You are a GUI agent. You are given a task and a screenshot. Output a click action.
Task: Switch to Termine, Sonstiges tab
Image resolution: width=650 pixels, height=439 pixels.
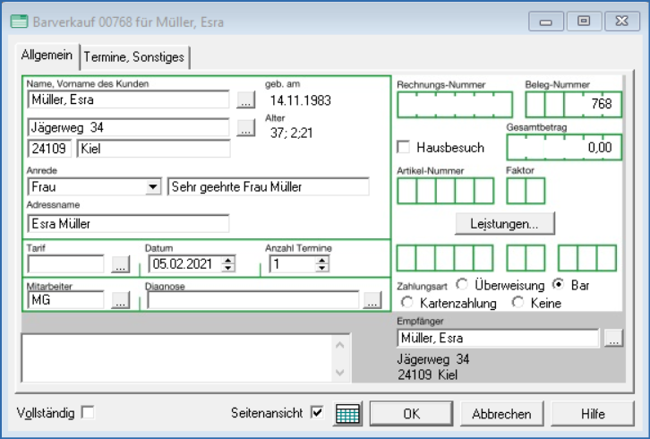(x=134, y=56)
